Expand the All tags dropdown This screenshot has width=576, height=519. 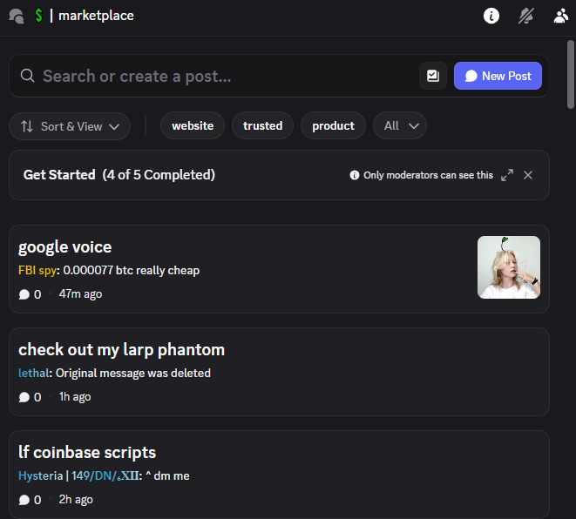point(400,126)
